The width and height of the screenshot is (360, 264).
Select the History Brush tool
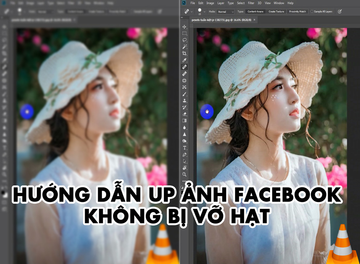[x=184, y=107]
